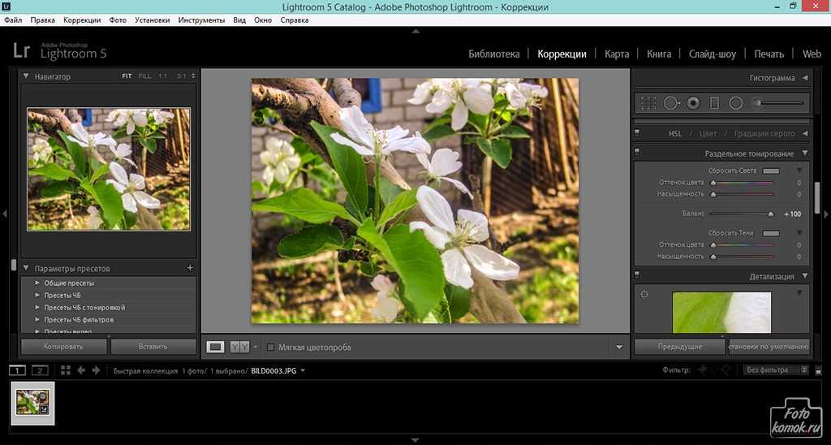831x445 pixels.
Task: Select the BILD0003 filmstrip thumbnail
Action: pos(32,403)
